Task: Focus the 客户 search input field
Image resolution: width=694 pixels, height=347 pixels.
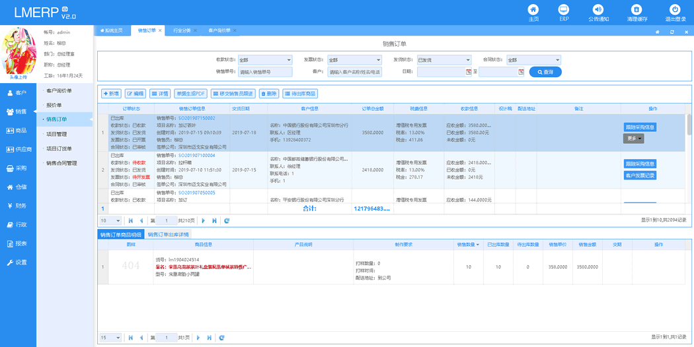Action: coord(354,72)
